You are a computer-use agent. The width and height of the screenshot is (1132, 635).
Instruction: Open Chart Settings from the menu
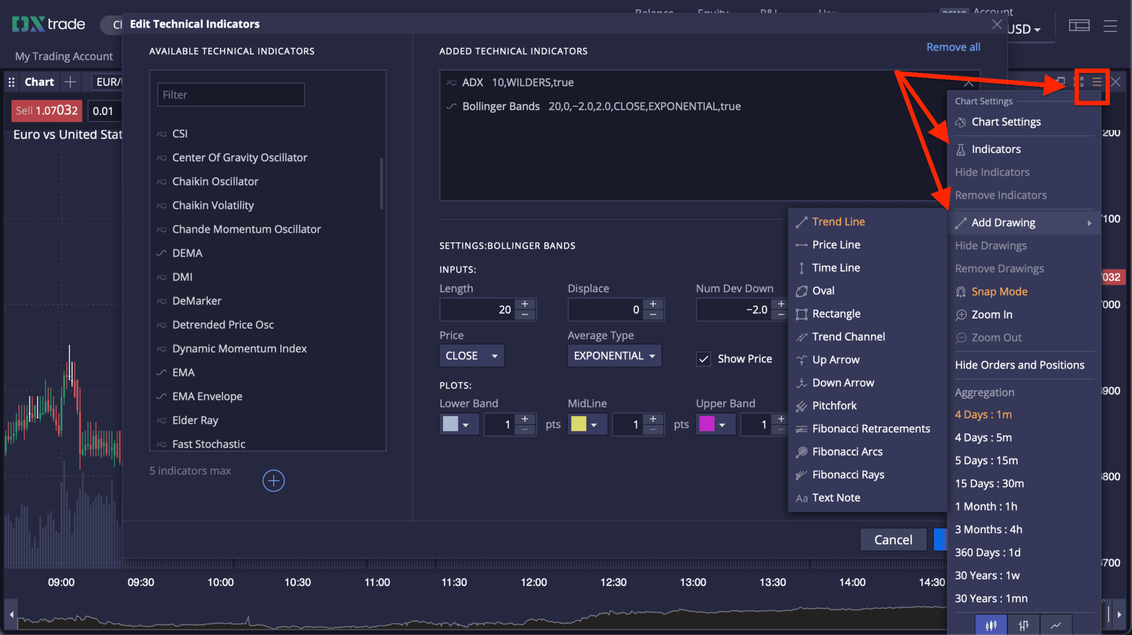[x=1006, y=122]
